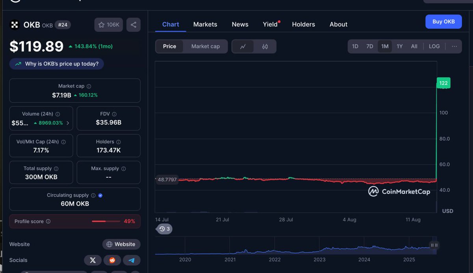This screenshot has height=273, width=473.
Task: Click the 60M OKB circulating supply value
Action: click(74, 204)
